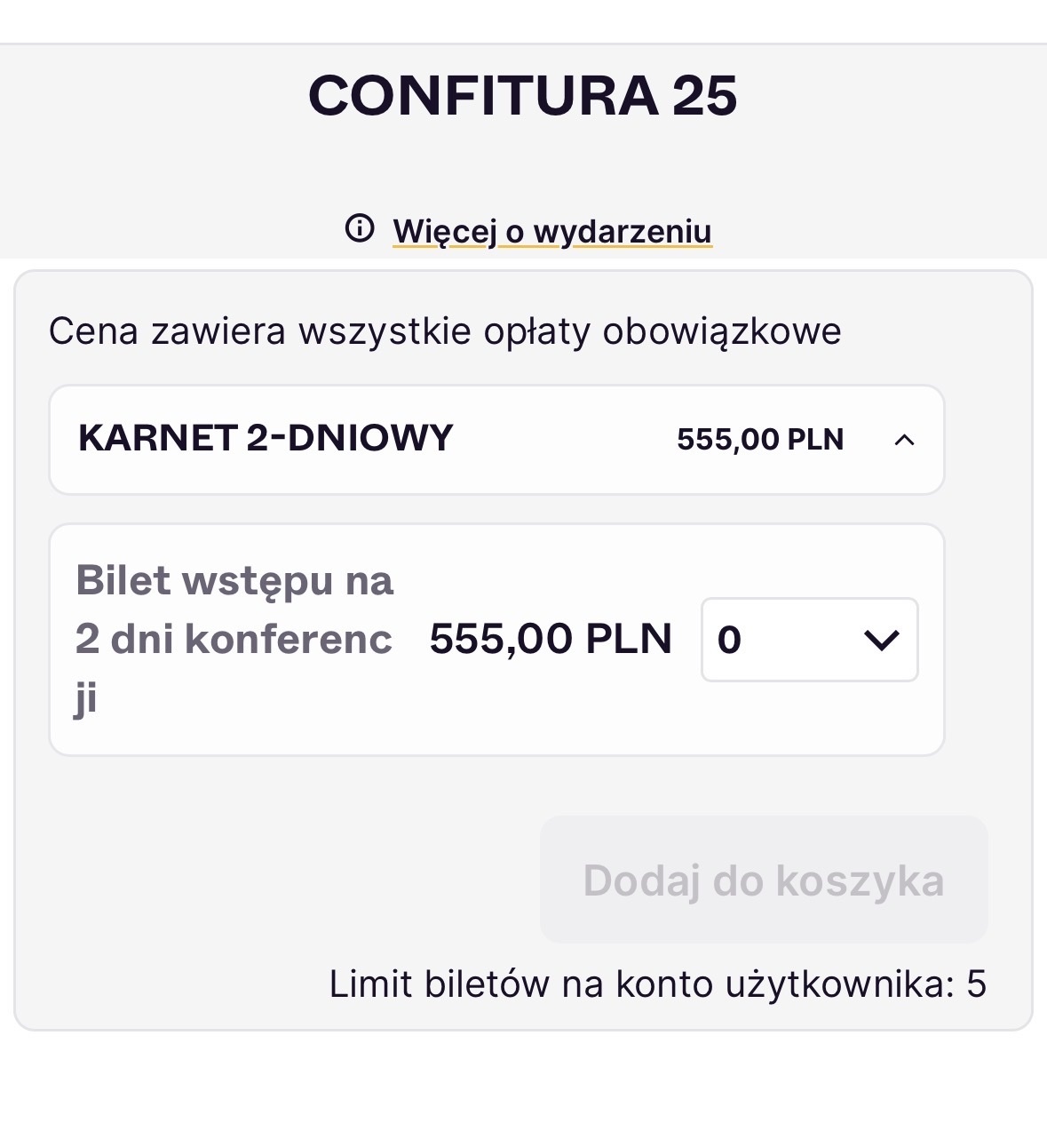The image size is (1047, 1131).
Task: Open the Więcej o wydarzeniu link
Action: (x=551, y=231)
